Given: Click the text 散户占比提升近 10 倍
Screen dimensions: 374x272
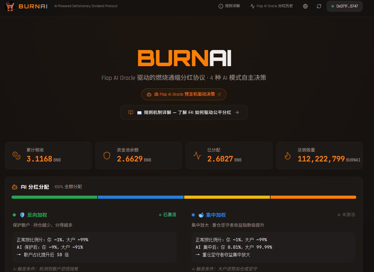Looking at the screenshot, I should point(43,255).
